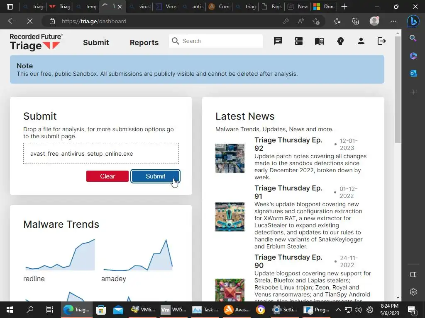Switch to the 'Dona' browser tab
Image resolution: width=425 pixels, height=318 pixels.
325,7
